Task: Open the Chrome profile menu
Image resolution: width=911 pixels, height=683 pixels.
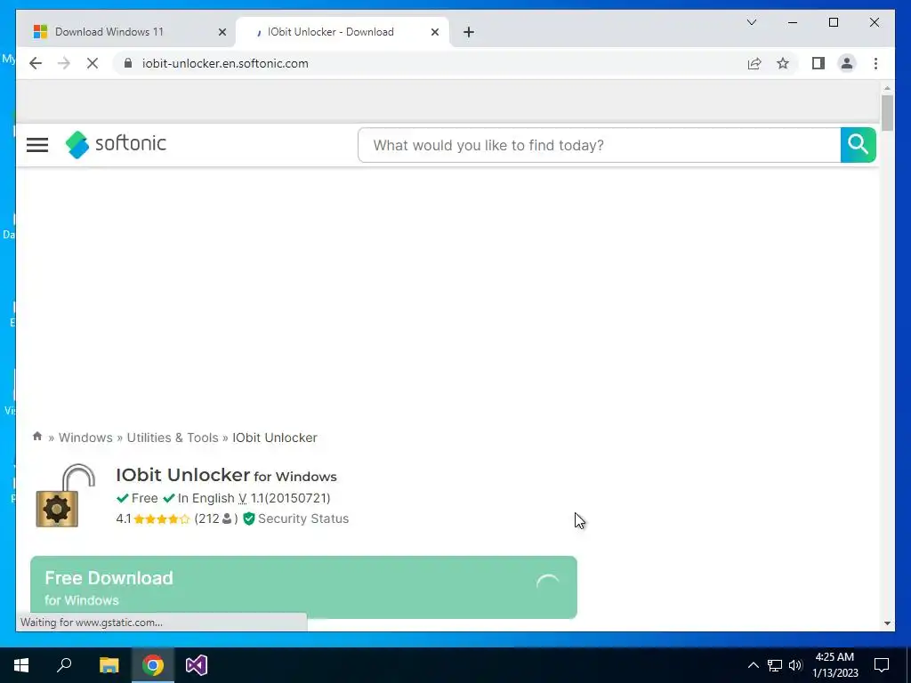Action: click(847, 63)
